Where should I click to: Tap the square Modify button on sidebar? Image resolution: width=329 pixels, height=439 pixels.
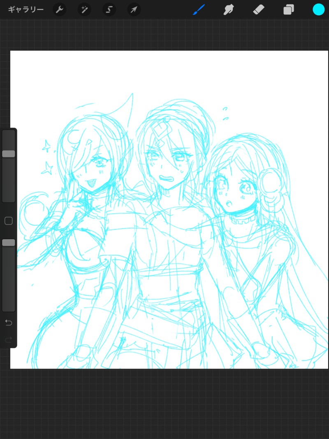[x=9, y=221]
